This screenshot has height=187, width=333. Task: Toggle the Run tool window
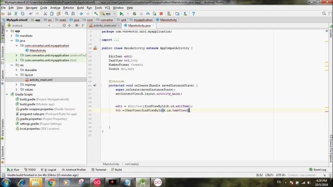click(13, 170)
